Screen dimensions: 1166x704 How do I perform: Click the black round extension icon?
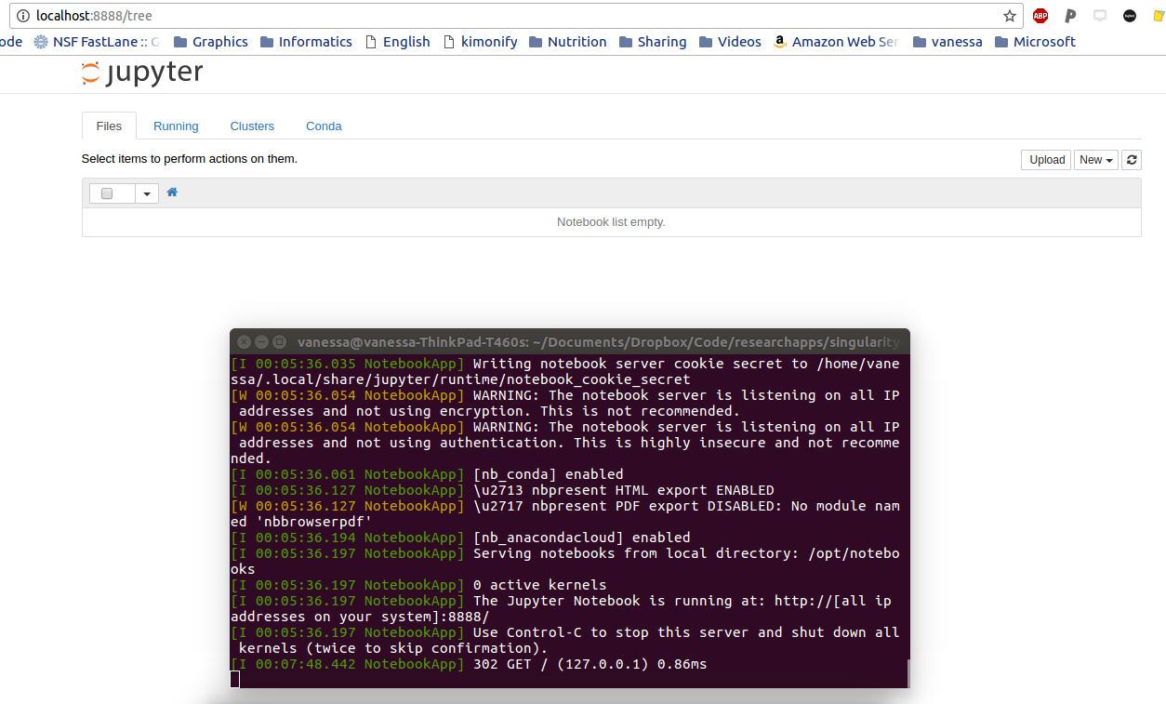pyautogui.click(x=1130, y=16)
